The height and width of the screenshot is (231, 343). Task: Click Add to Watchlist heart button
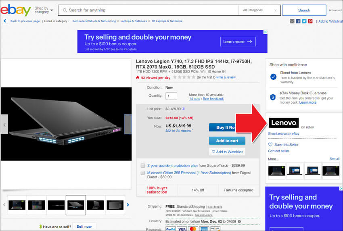pos(227,152)
